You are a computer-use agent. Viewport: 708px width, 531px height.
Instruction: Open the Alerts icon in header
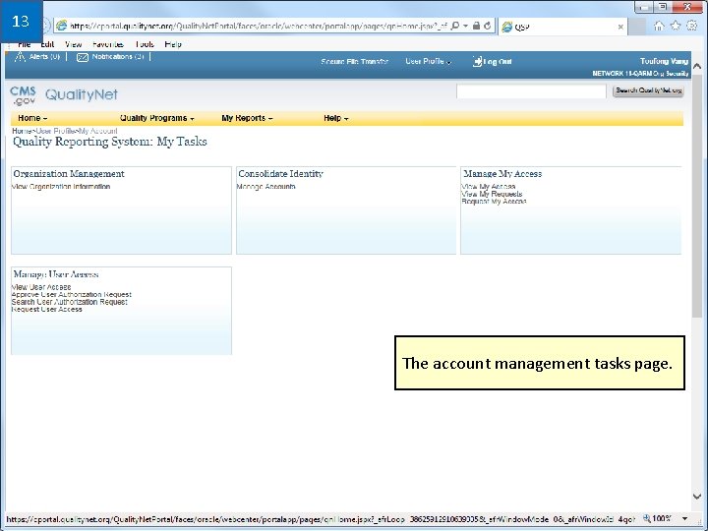point(20,57)
